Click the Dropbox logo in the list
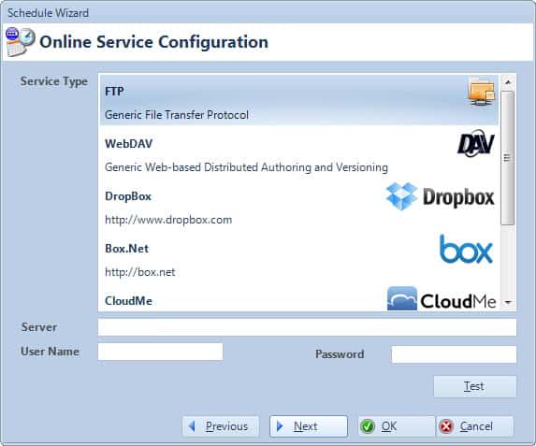 (x=440, y=196)
